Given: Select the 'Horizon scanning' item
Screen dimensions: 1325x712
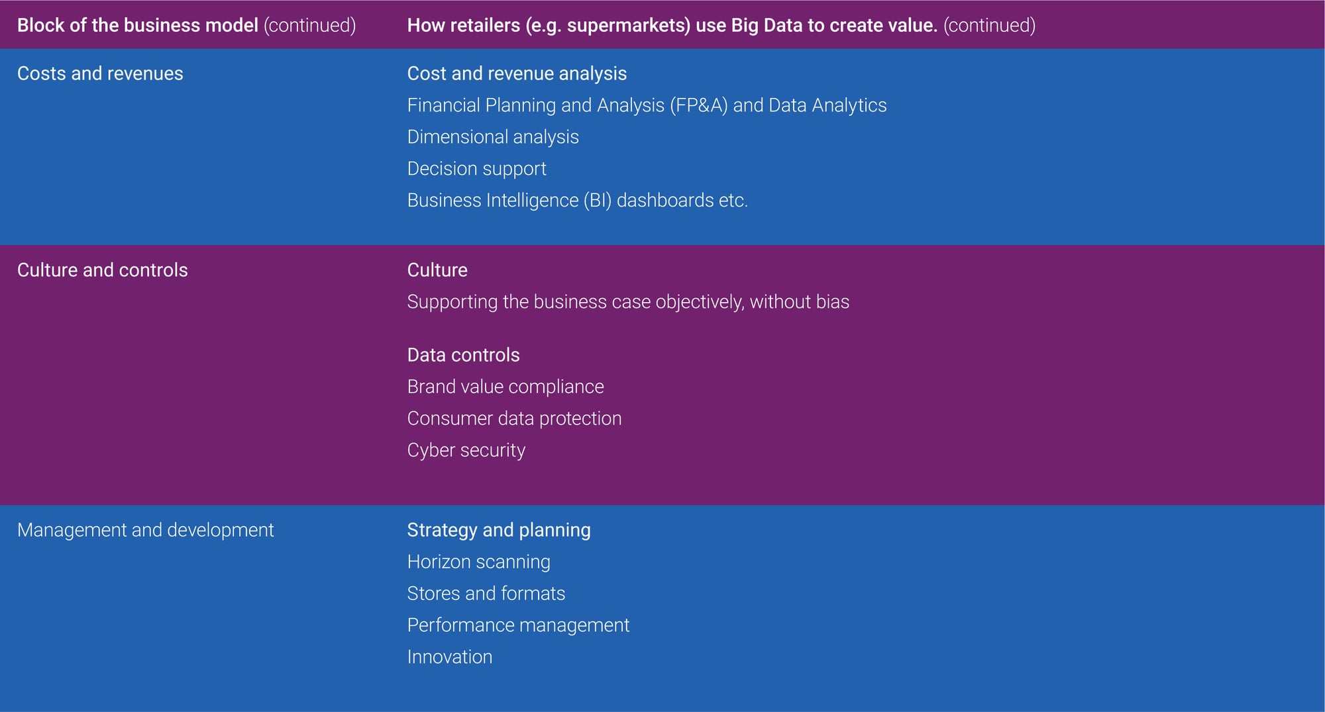Looking at the screenshot, I should point(478,562).
